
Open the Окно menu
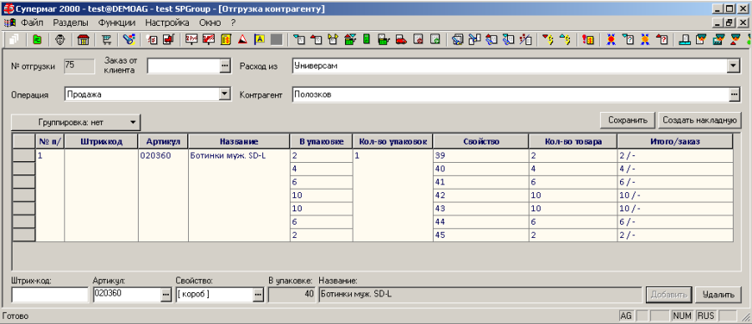(x=210, y=23)
